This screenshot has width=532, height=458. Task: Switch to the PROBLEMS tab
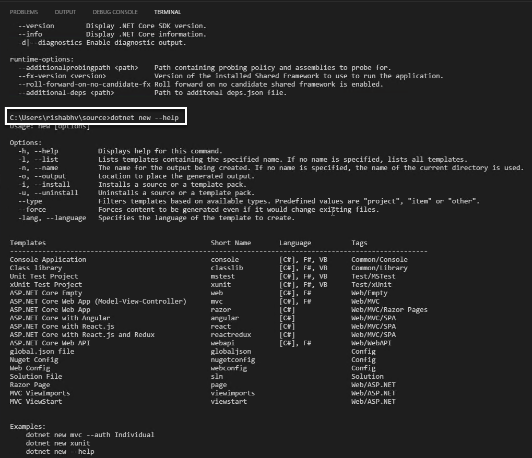(24, 12)
